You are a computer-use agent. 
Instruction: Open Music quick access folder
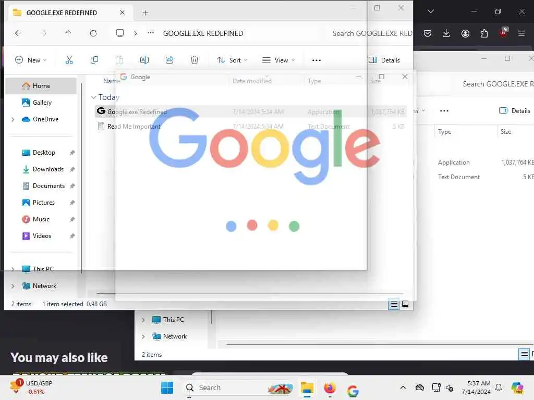click(41, 219)
